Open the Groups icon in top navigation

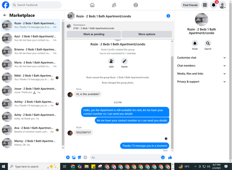point(135,5)
